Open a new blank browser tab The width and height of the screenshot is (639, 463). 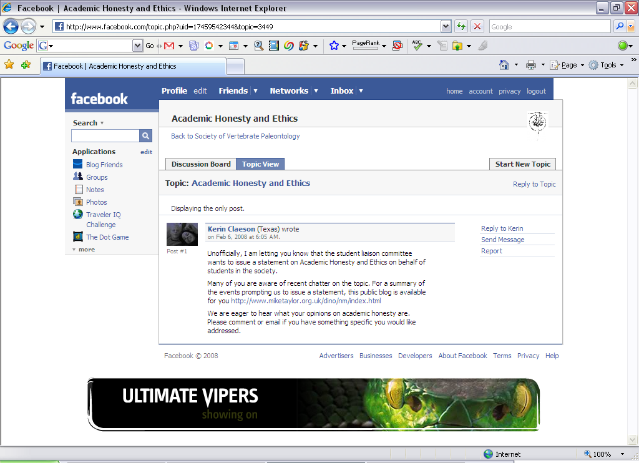[x=235, y=66]
